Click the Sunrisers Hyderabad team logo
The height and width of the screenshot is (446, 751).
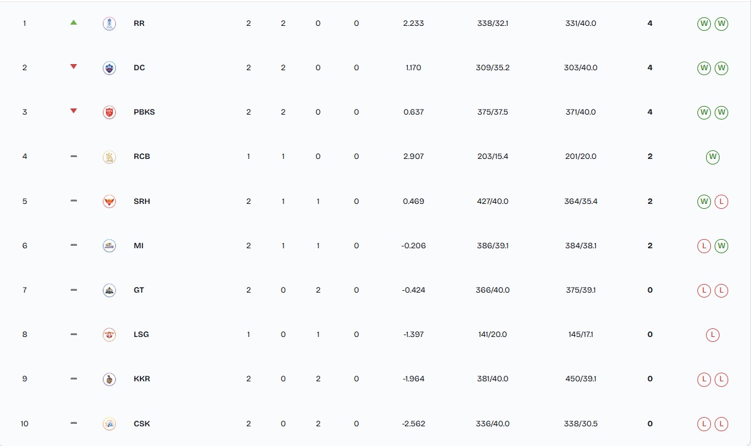coord(109,201)
